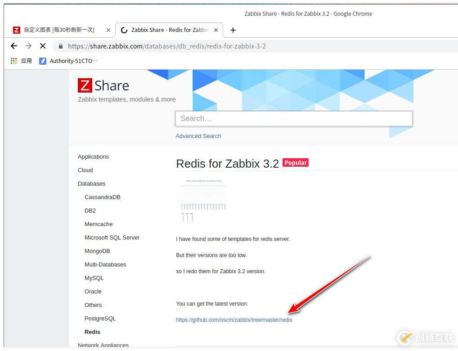
Task: Open the Redis template graph thumbnail
Action: (x=204, y=201)
